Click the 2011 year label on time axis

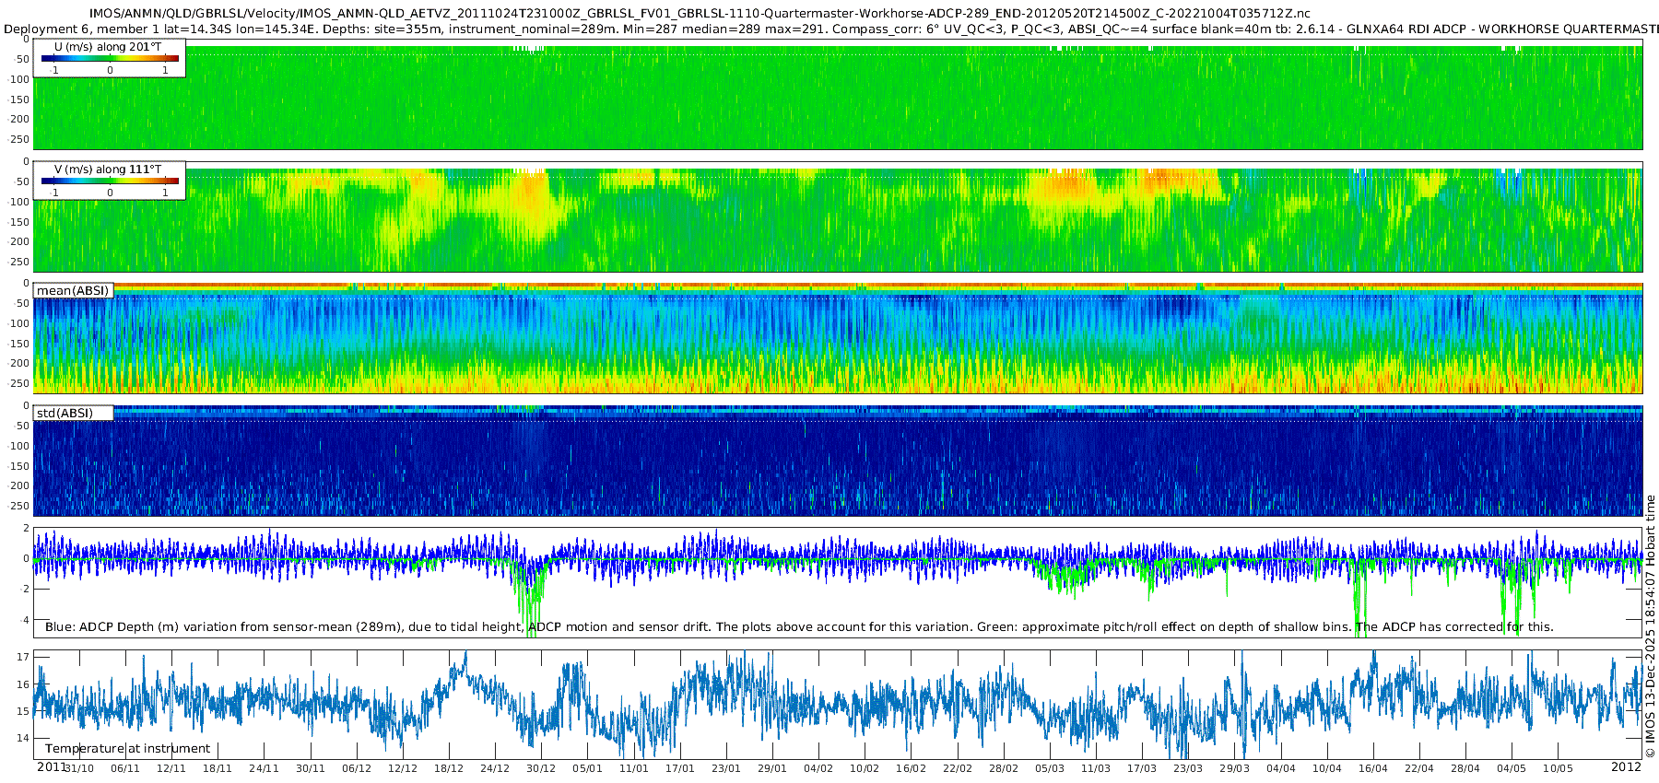(x=52, y=766)
